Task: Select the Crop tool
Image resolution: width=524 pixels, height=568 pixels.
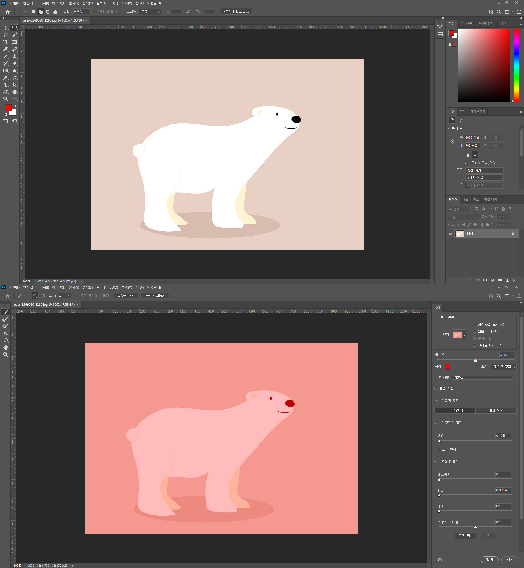Action: click(x=5, y=42)
